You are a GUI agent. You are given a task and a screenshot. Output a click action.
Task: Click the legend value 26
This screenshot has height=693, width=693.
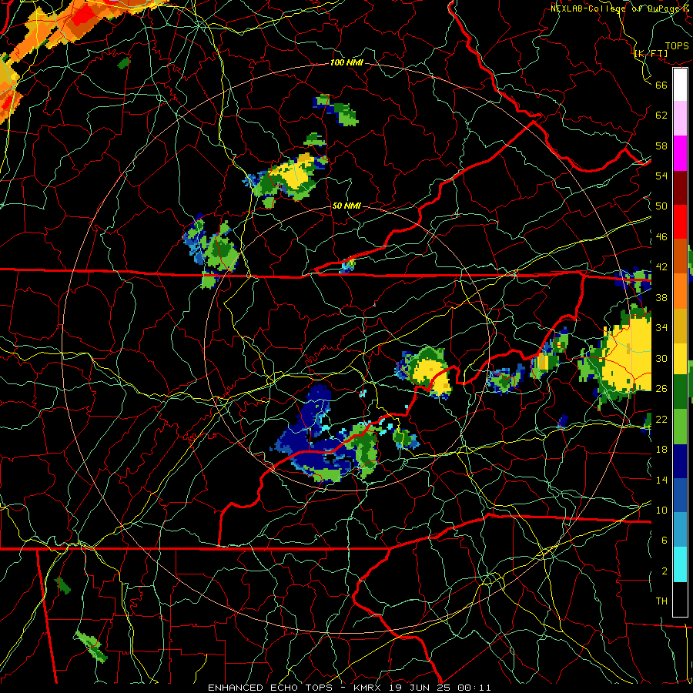pyautogui.click(x=661, y=389)
